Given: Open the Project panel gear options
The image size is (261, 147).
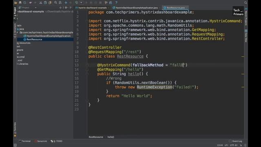Looking at the screenshot, I should [66, 8].
